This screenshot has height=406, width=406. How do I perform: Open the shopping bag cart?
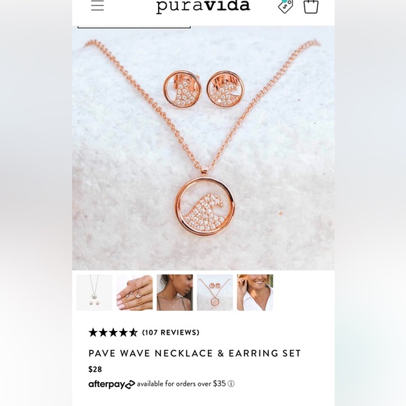(311, 6)
